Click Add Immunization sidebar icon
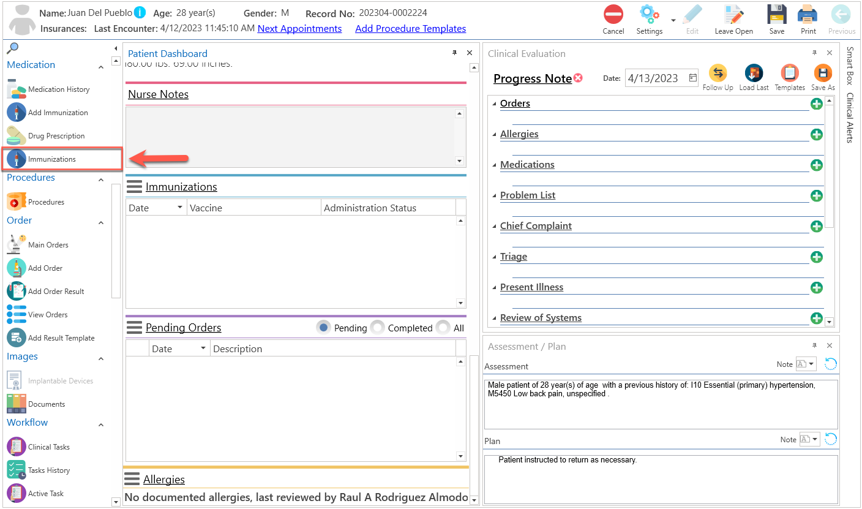862x509 pixels. pos(16,113)
